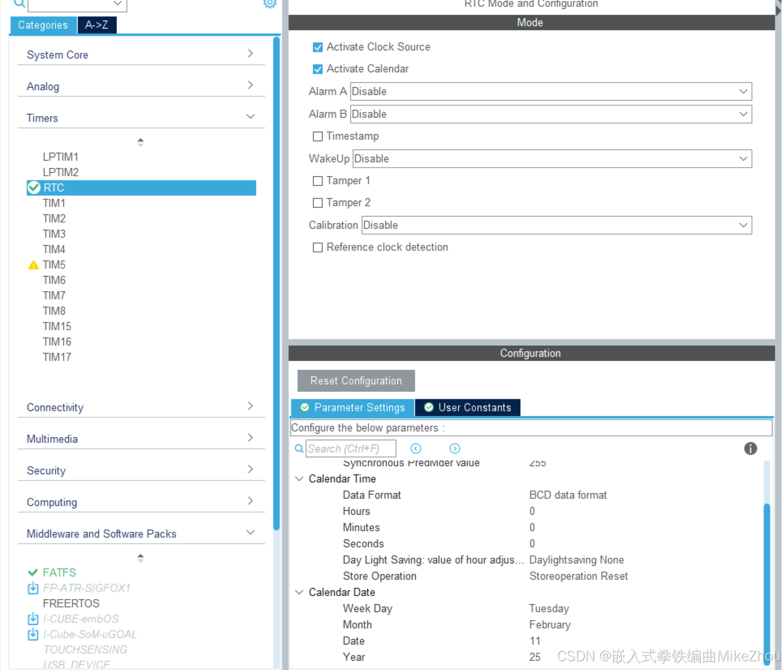The height and width of the screenshot is (670, 783).
Task: Click the check icon on Parameter Settings tab
Action: (305, 407)
